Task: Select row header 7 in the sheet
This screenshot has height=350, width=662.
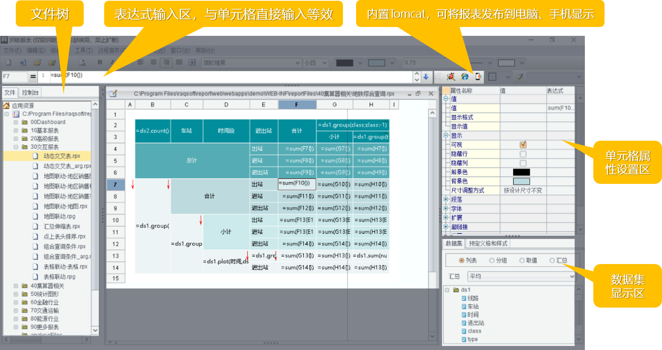Action: pos(115,185)
